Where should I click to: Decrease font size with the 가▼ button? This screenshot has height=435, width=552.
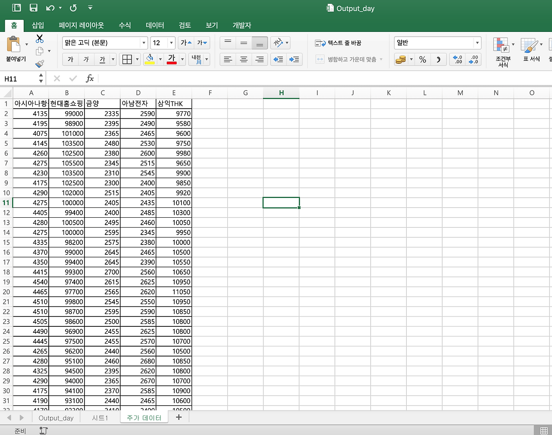pyautogui.click(x=202, y=43)
